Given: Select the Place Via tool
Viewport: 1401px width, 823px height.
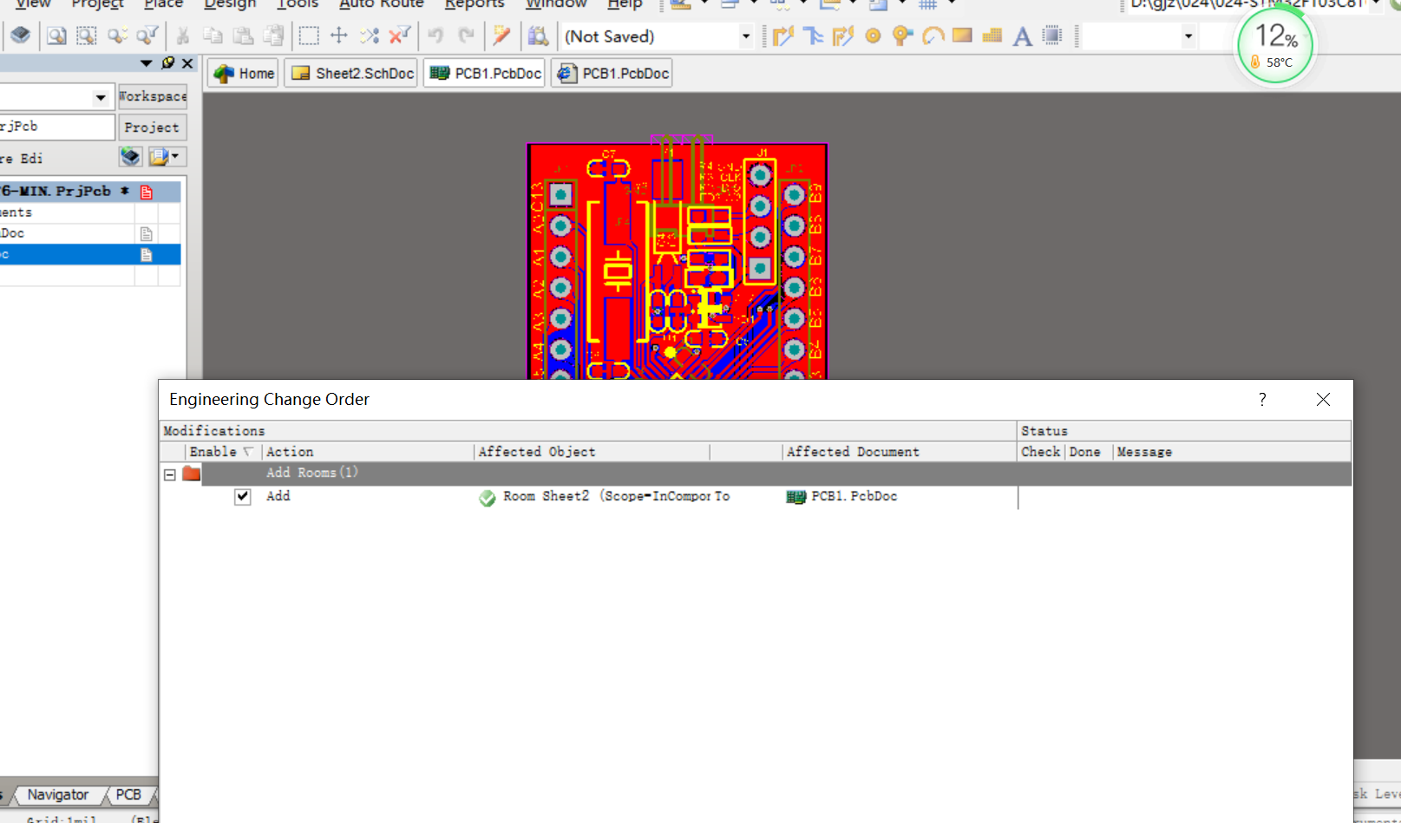Looking at the screenshot, I should (x=903, y=36).
